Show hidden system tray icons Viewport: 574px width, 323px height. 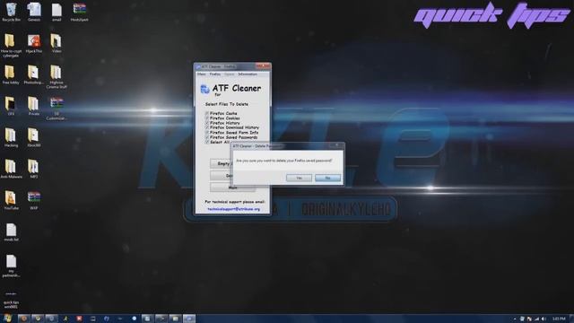pyautogui.click(x=515, y=319)
